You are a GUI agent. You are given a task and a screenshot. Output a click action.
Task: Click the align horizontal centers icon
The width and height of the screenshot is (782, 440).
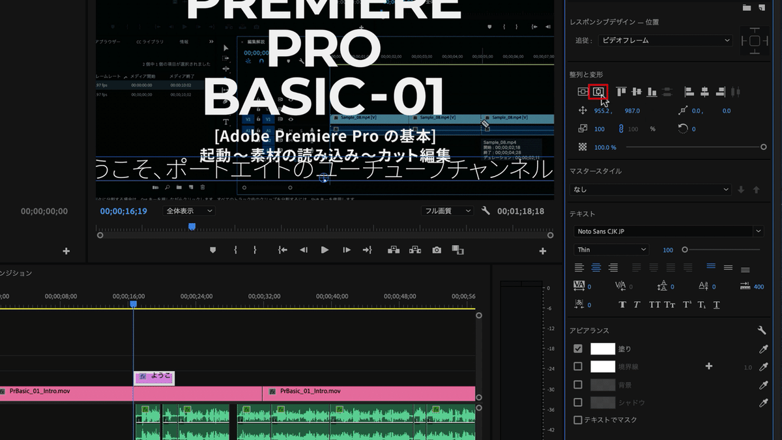pos(705,92)
